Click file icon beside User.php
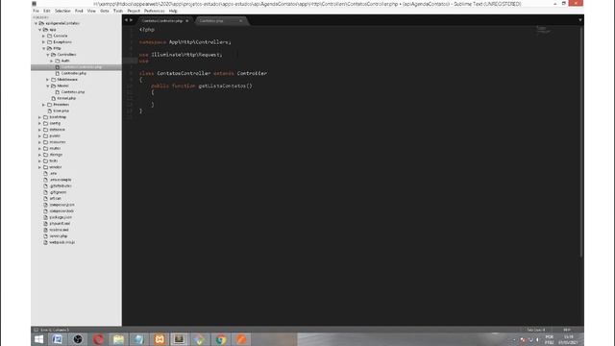This screenshot has width=615, height=346. click(50, 111)
